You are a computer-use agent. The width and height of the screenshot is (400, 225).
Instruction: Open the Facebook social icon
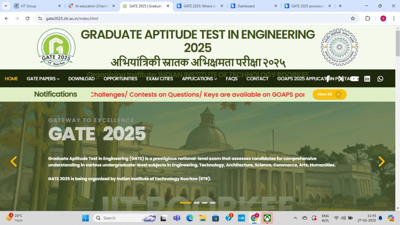tap(328, 79)
